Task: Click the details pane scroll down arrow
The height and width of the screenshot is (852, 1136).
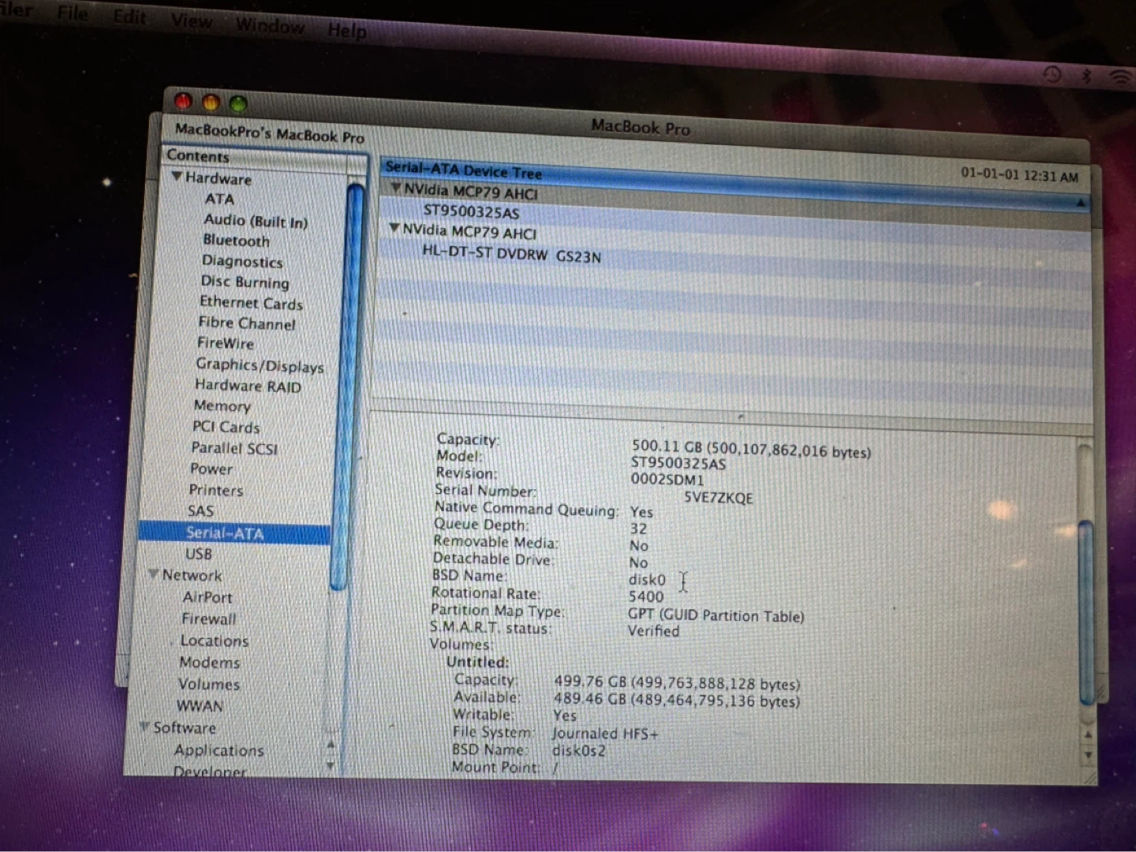Action: pos(1089,754)
